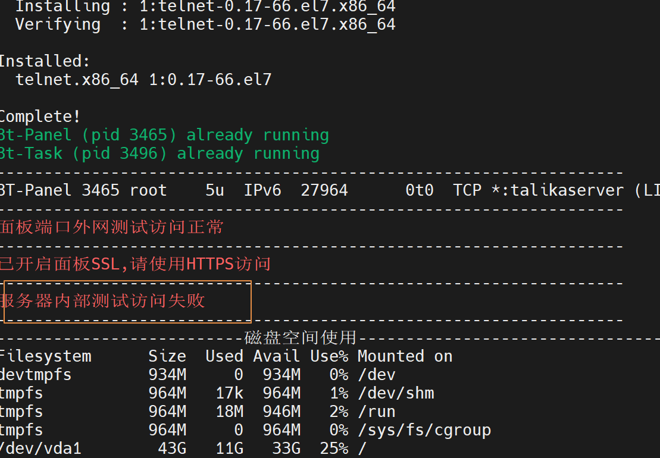Image resolution: width=660 pixels, height=458 pixels.
Task: Click 'Verifying : 1:telnet-0.17-66.el7.x86_64' line
Action: pos(205,24)
